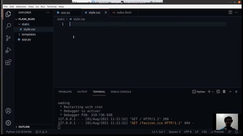Click the static breadcrumb segment
This screenshot has width=243, height=136.
61,19
